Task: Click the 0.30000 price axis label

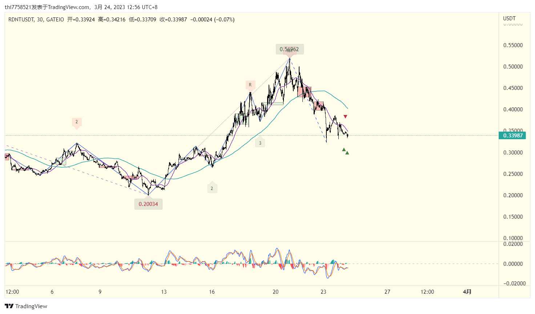Action: coord(513,153)
